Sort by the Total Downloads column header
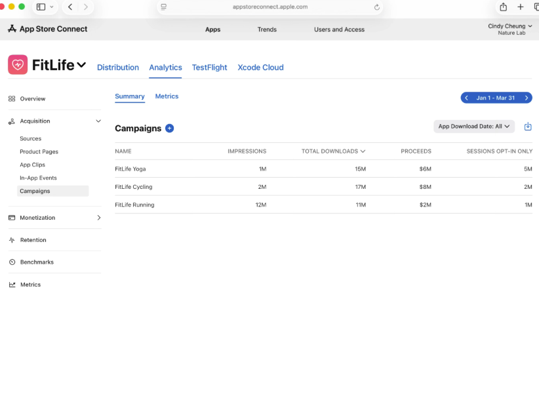The image size is (539, 404). [333, 151]
